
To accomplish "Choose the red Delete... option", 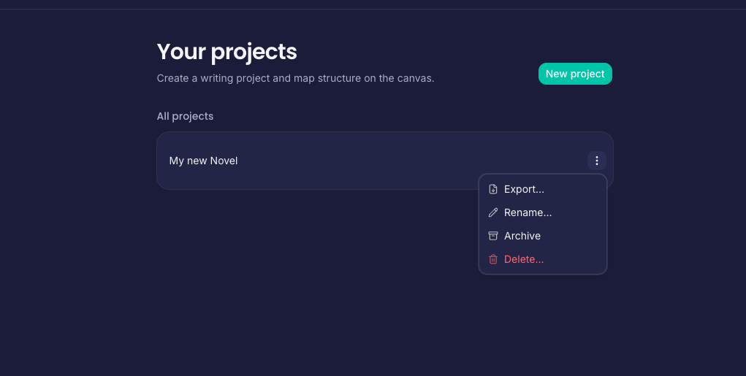I will 524,259.
